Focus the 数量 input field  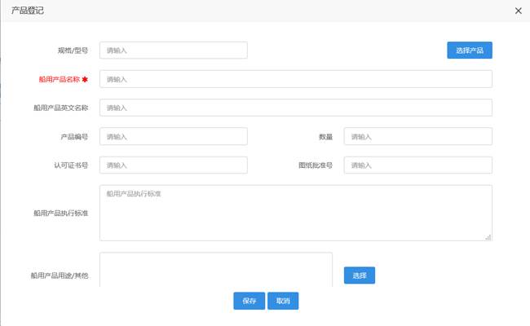click(x=417, y=136)
